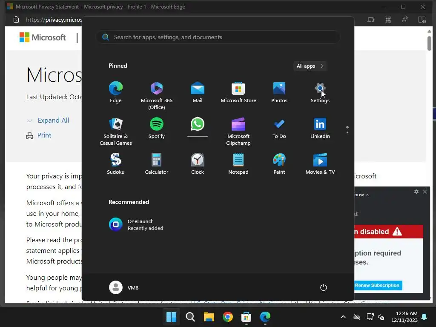Launch Solitaire & Casual Games
Viewport: 436px width, 327px height.
[x=116, y=132]
